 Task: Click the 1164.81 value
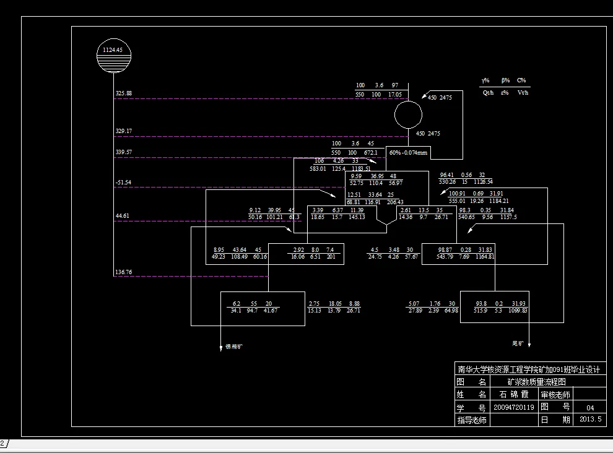(x=485, y=257)
